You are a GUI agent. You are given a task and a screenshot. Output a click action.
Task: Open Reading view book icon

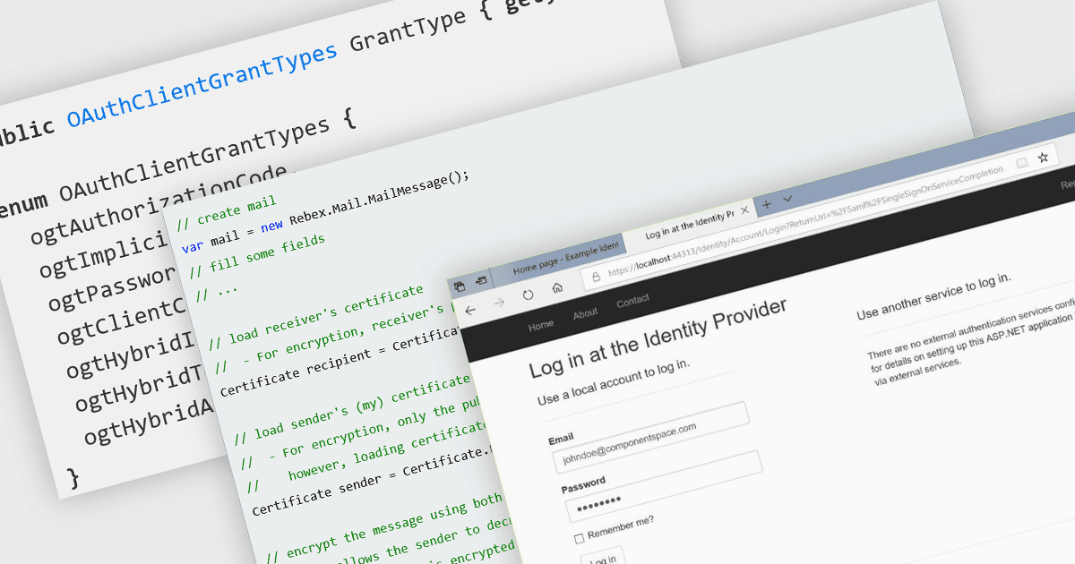tap(1020, 164)
